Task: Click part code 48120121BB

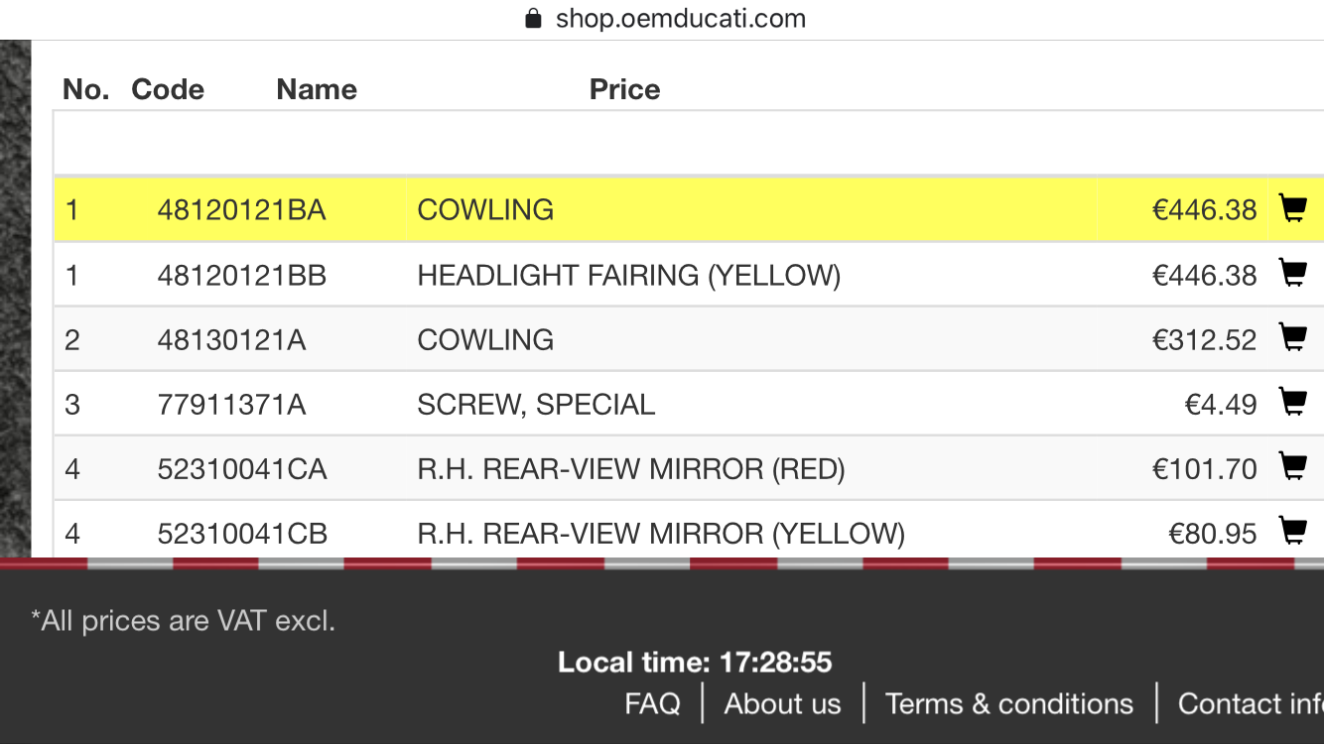Action: click(x=241, y=275)
